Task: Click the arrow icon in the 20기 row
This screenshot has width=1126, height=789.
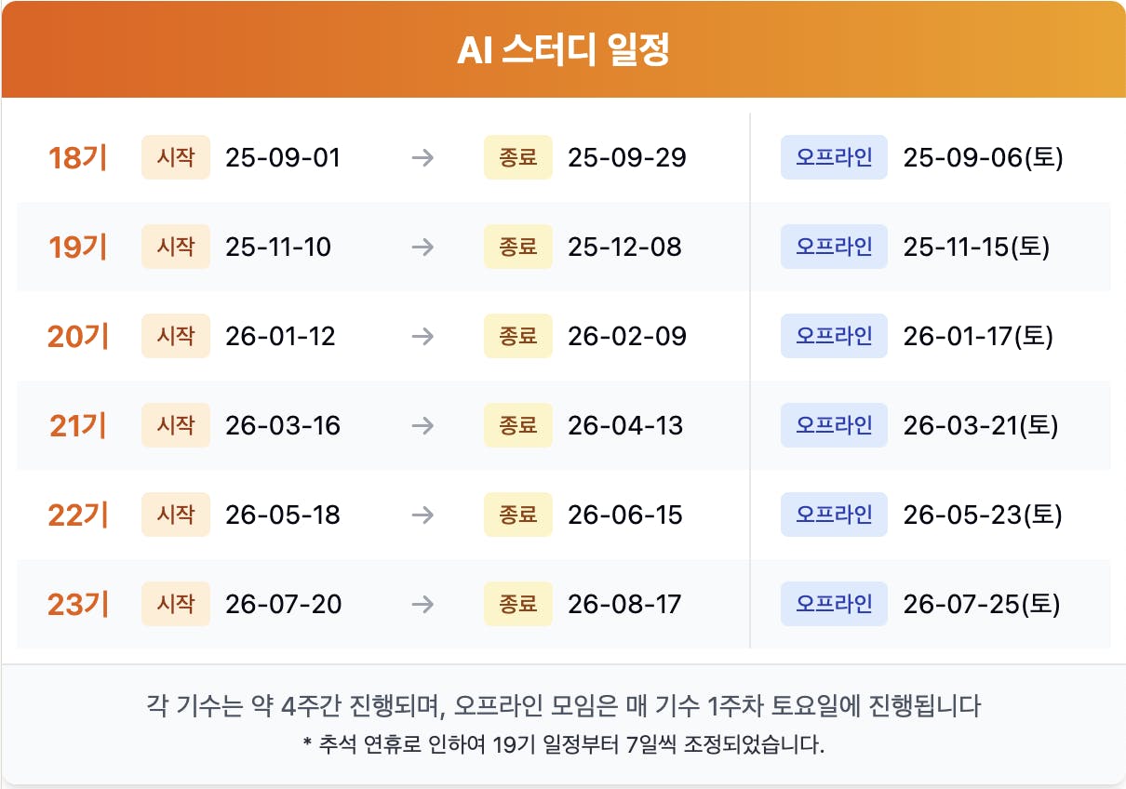Action: (x=422, y=337)
